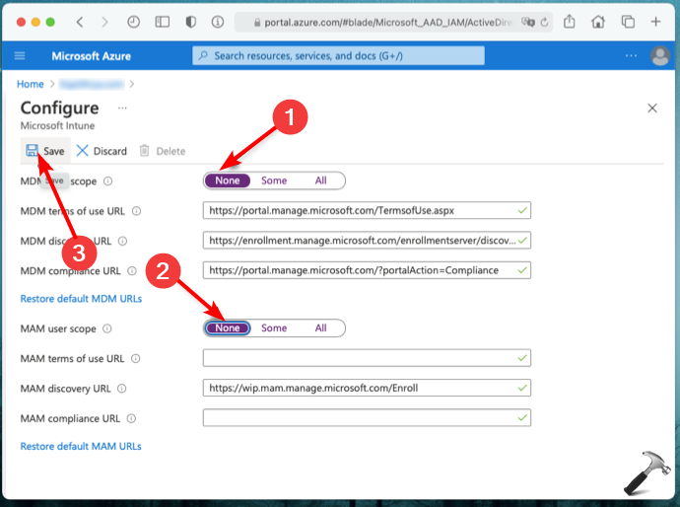Viewport: 680px width, 507px height.
Task: Show tab overview icon
Action: [x=628, y=22]
